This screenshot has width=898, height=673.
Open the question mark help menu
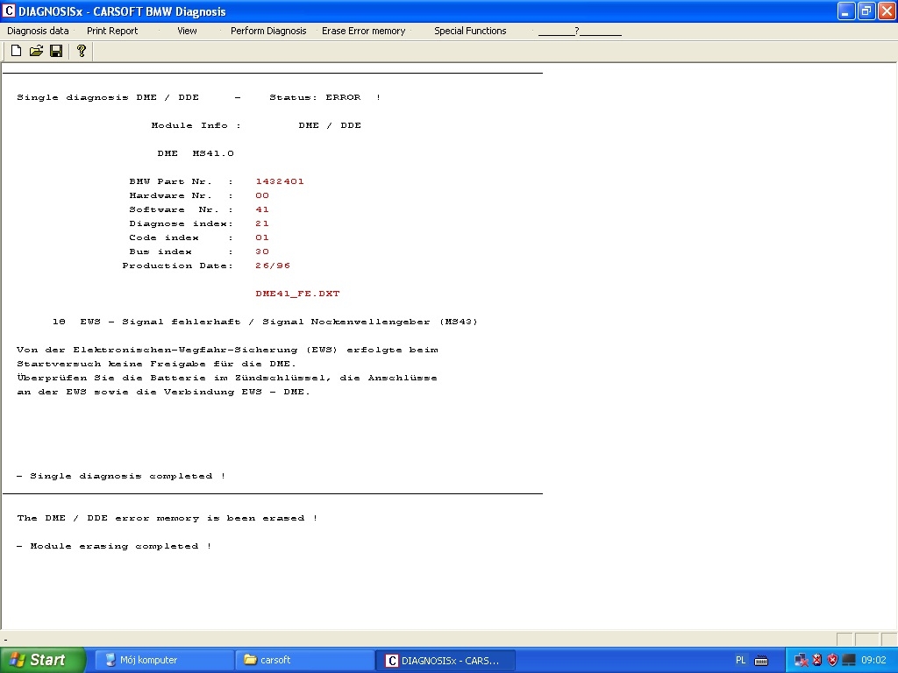point(580,31)
